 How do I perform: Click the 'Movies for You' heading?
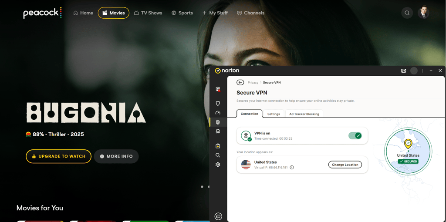click(x=40, y=208)
